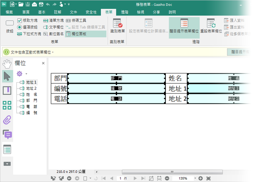Open the Bookmarks panel icon

pyautogui.click(x=7, y=91)
